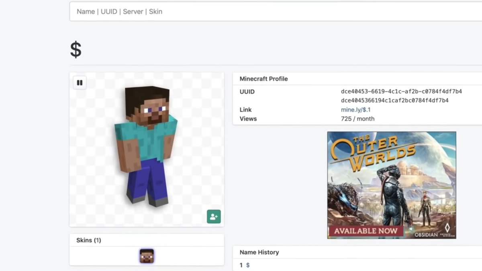
Task: Click the 725 / month views value
Action: click(357, 119)
